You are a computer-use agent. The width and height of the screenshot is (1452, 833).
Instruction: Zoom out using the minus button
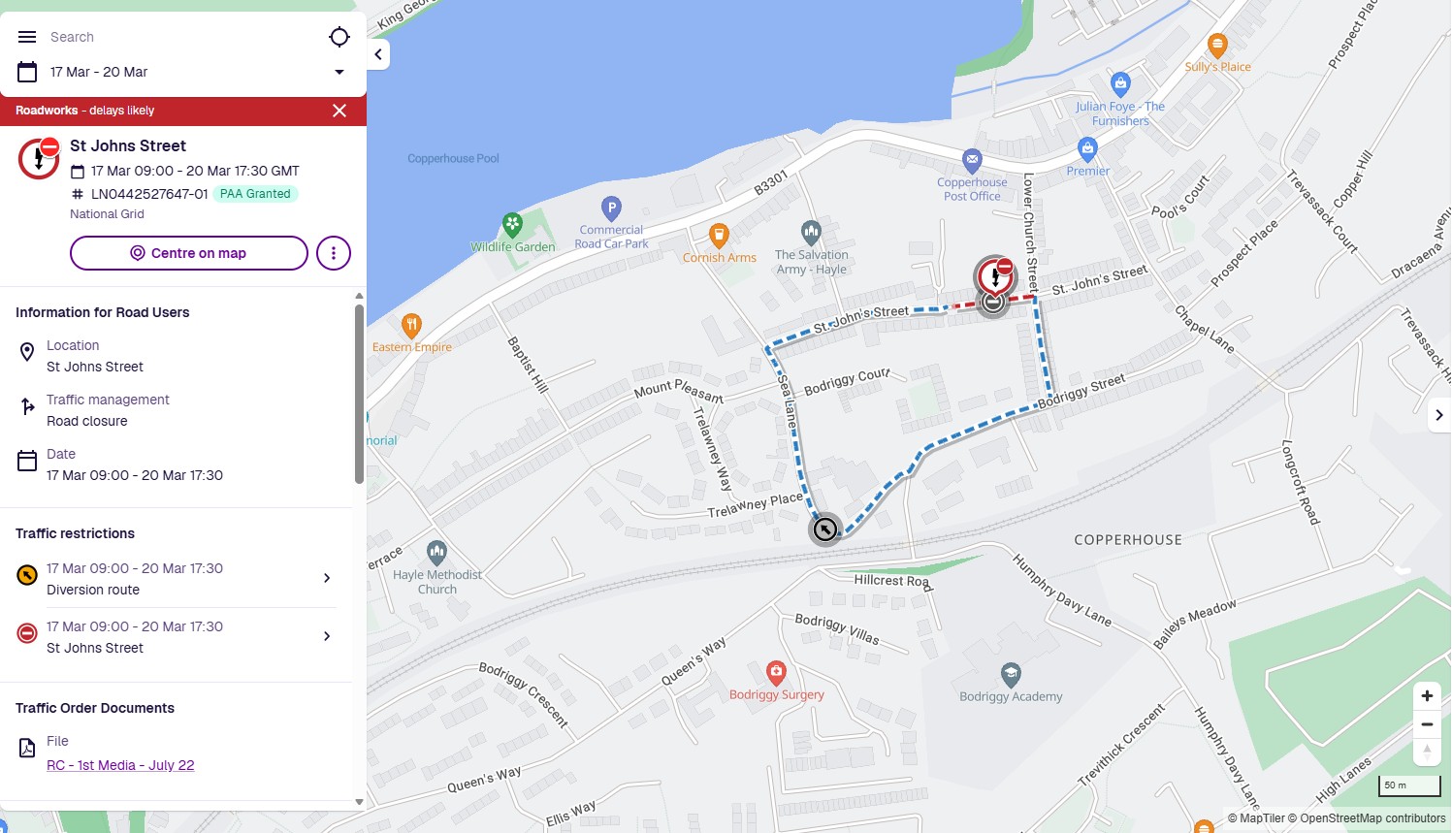1427,724
